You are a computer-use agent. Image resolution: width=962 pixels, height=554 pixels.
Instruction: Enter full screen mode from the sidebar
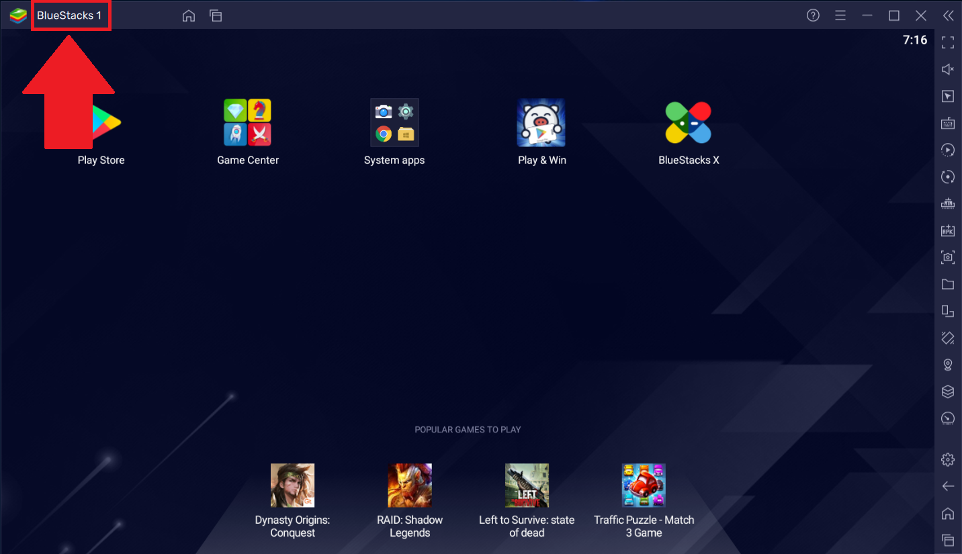(x=948, y=42)
